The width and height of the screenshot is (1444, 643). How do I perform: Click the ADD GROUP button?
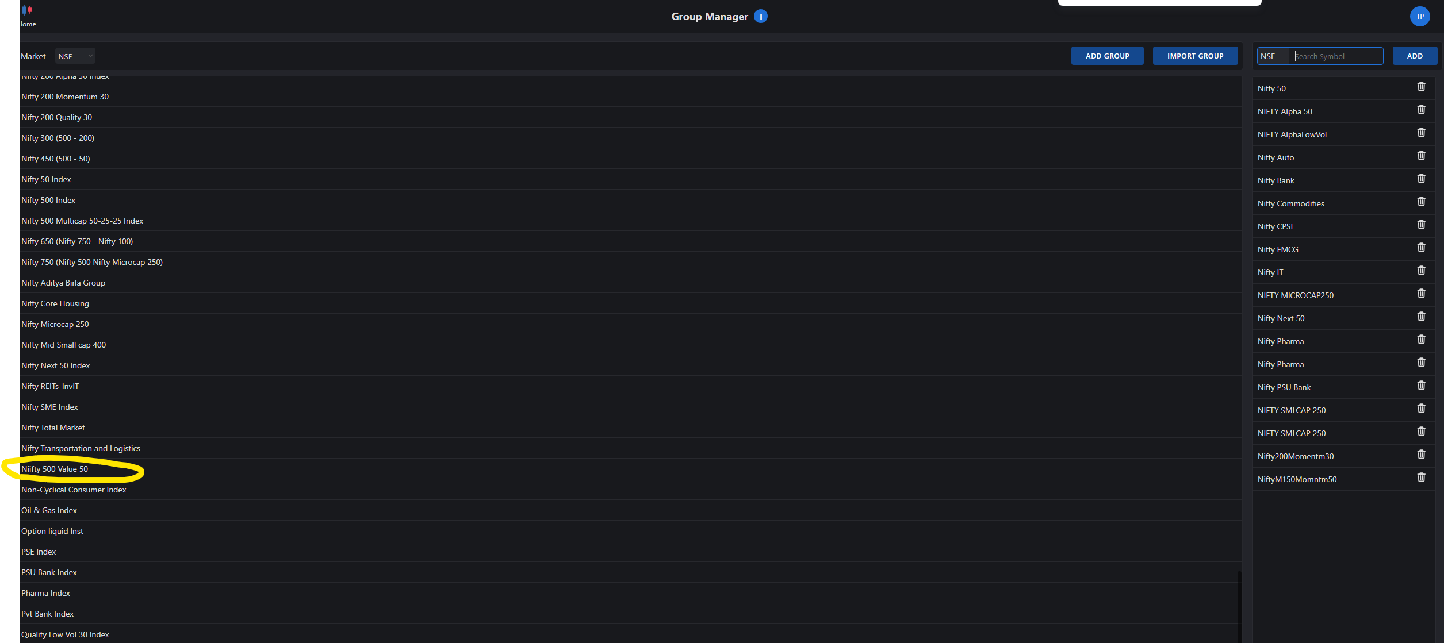click(1107, 56)
